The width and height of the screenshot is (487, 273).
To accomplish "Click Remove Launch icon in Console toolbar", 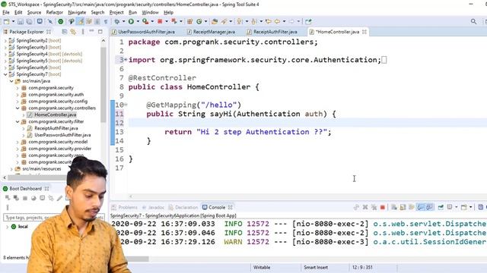I will pos(365,207).
